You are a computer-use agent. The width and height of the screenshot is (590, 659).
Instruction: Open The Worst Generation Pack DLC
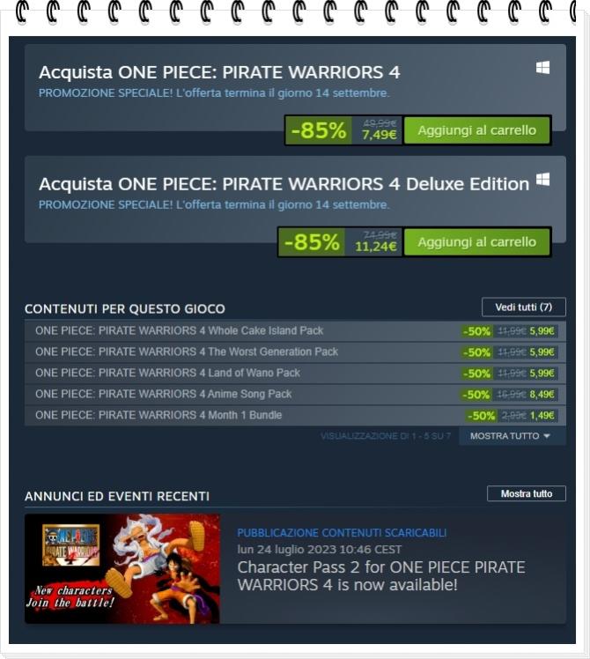pyautogui.click(x=295, y=352)
